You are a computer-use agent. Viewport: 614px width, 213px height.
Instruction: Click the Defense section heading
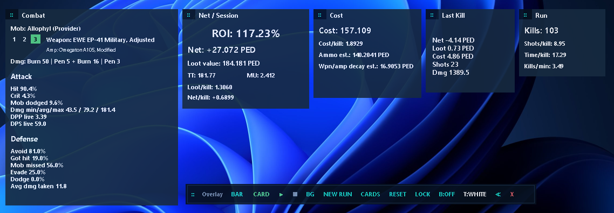click(24, 139)
